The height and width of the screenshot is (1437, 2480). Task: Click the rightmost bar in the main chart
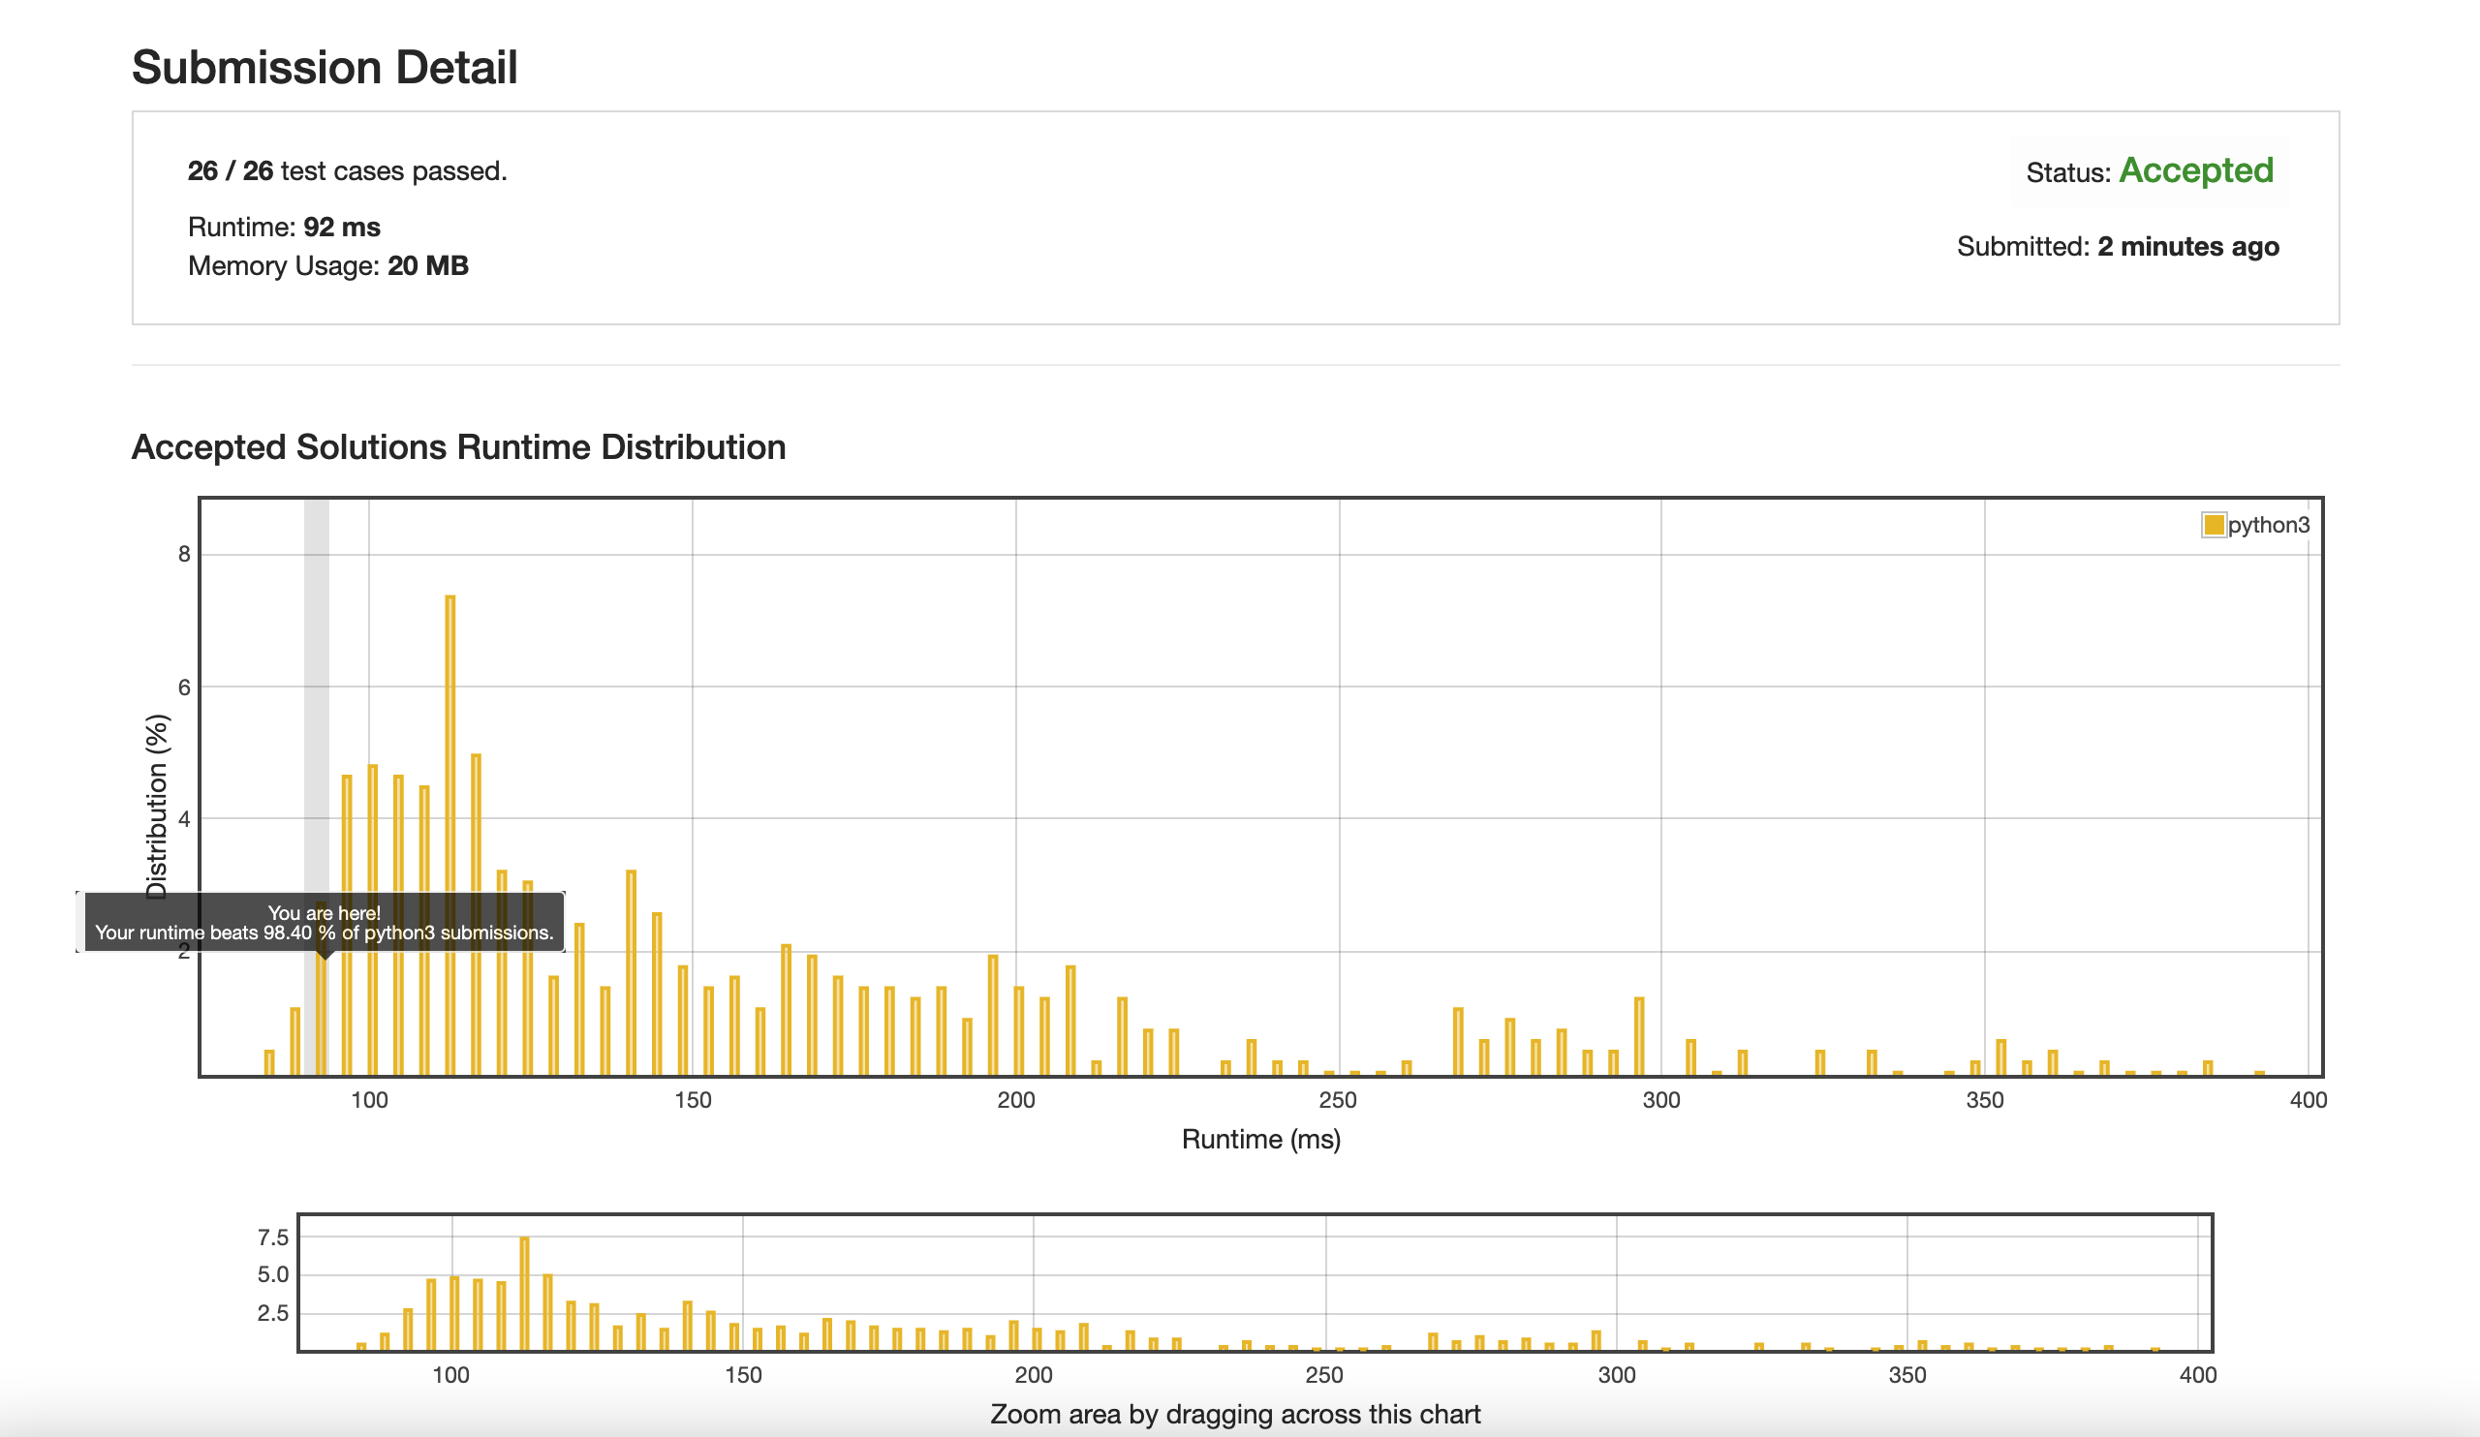tap(2259, 1073)
